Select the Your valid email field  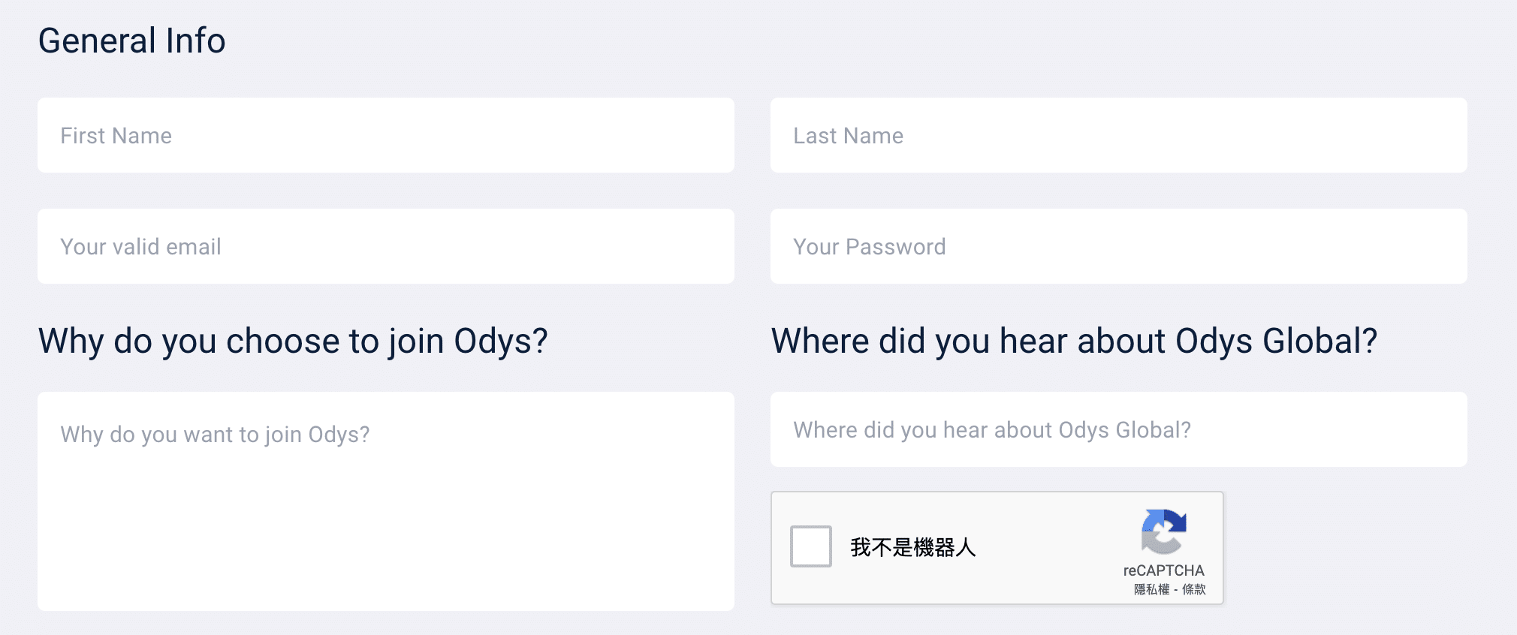coord(386,246)
